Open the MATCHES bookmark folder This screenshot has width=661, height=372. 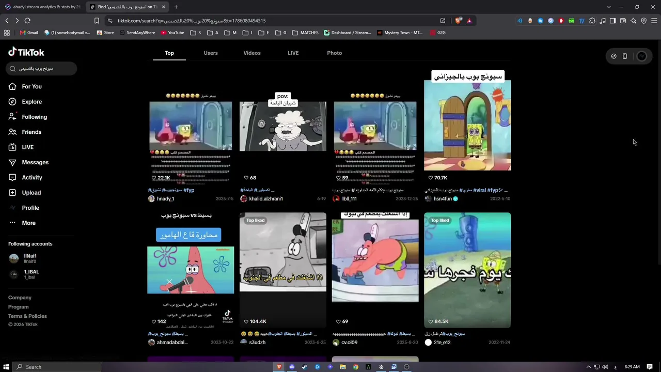tap(305, 33)
